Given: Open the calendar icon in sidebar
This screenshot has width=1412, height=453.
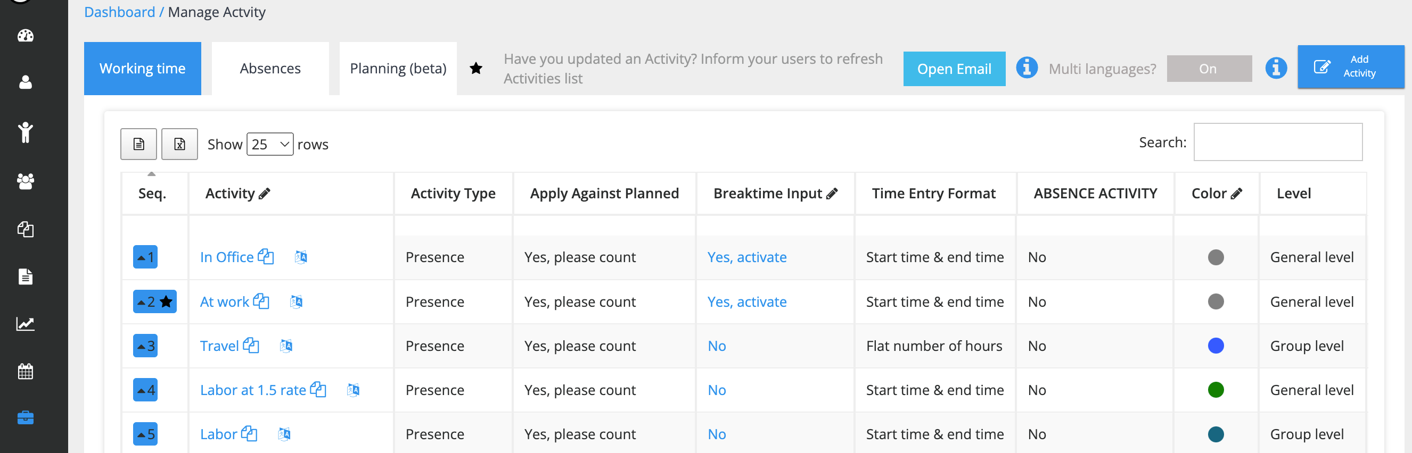Looking at the screenshot, I should [x=25, y=372].
